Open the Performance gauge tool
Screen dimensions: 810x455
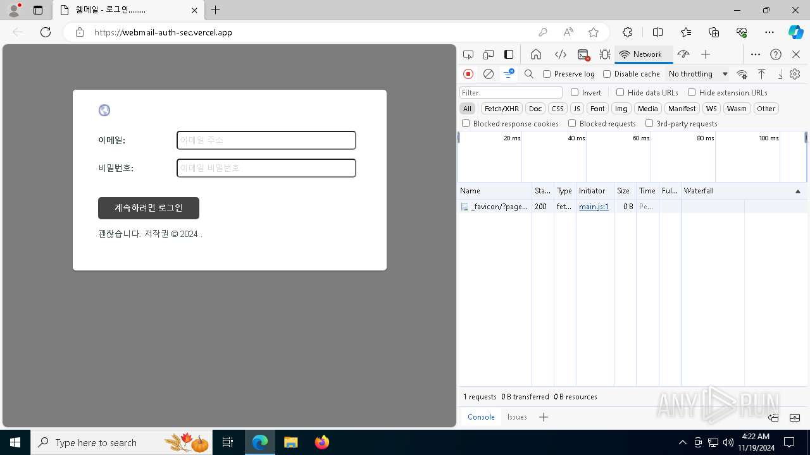[683, 54]
